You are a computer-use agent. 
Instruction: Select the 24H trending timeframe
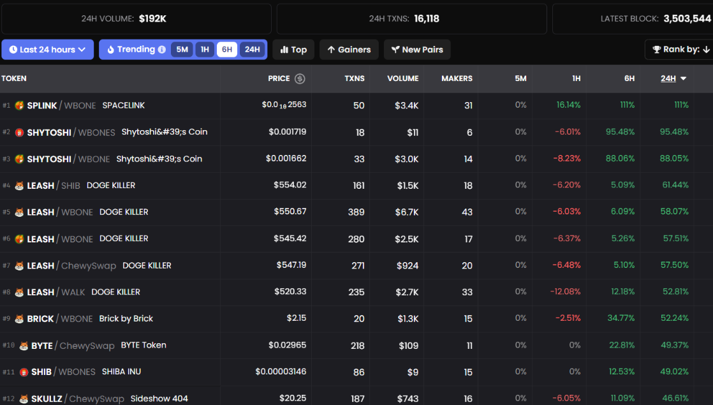(x=253, y=50)
